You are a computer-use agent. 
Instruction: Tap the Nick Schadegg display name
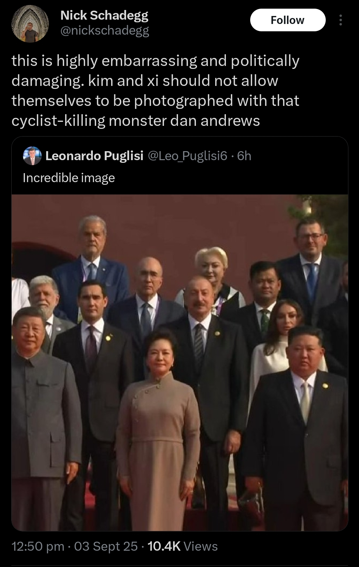104,15
